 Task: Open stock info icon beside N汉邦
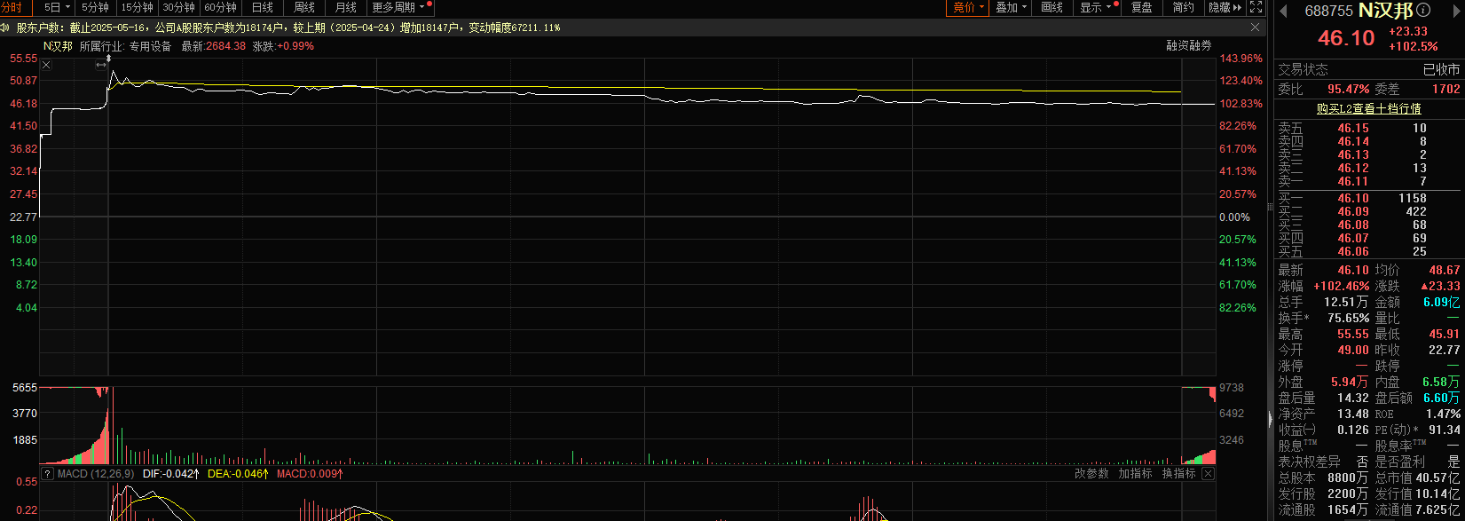pyautogui.click(x=1424, y=11)
